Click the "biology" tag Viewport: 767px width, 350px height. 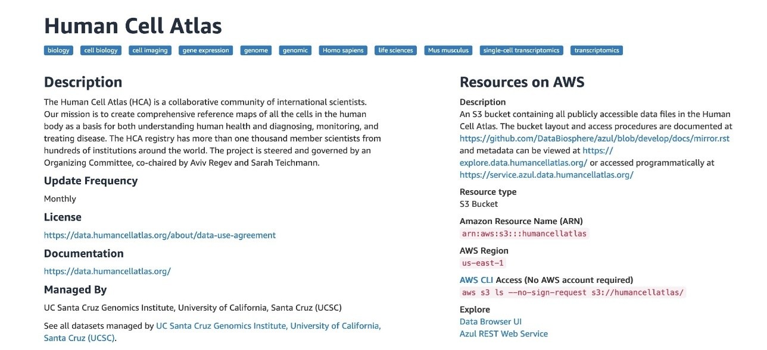(x=58, y=51)
